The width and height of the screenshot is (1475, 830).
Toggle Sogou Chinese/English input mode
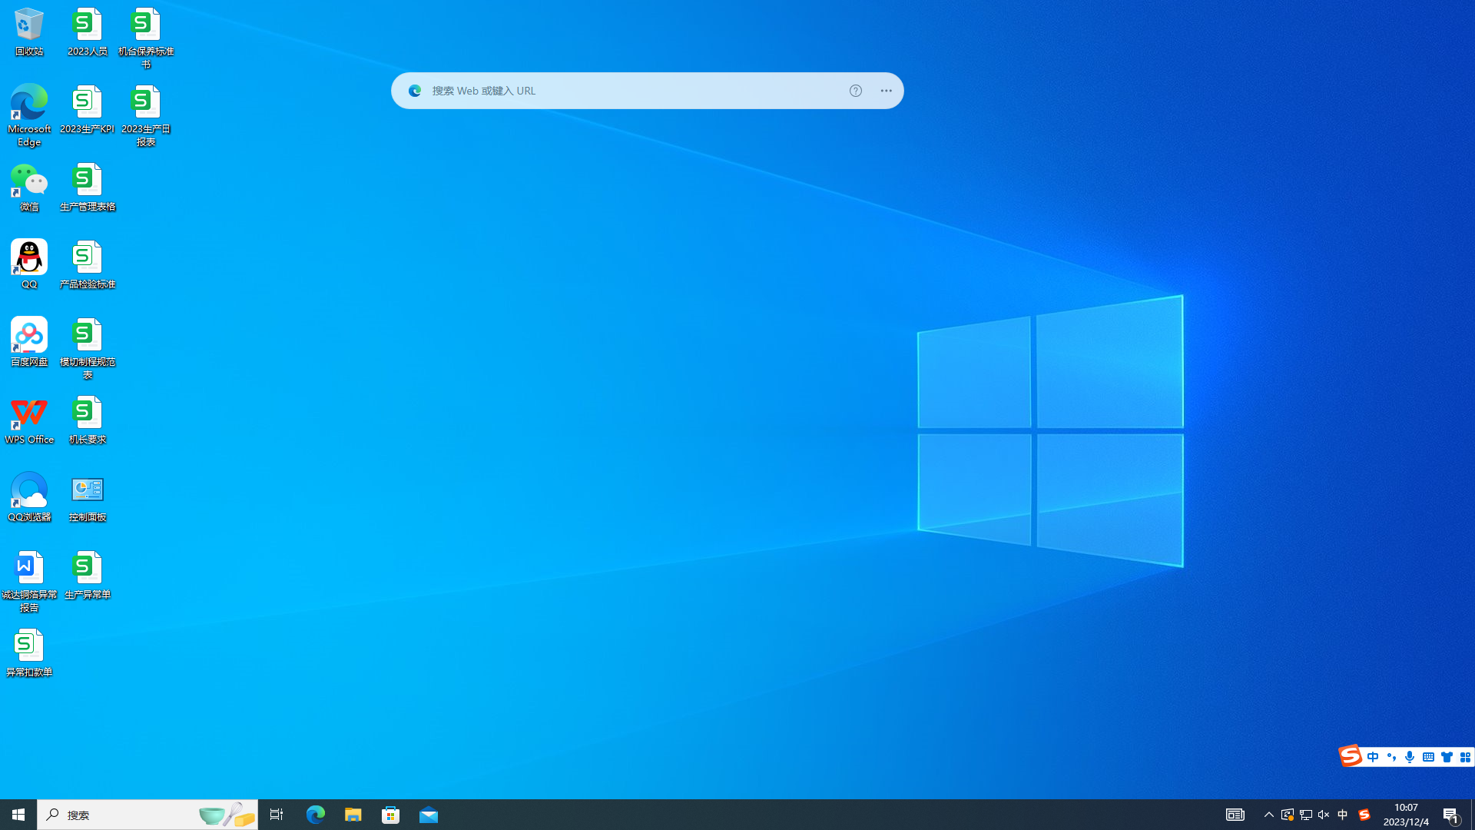tap(1373, 757)
